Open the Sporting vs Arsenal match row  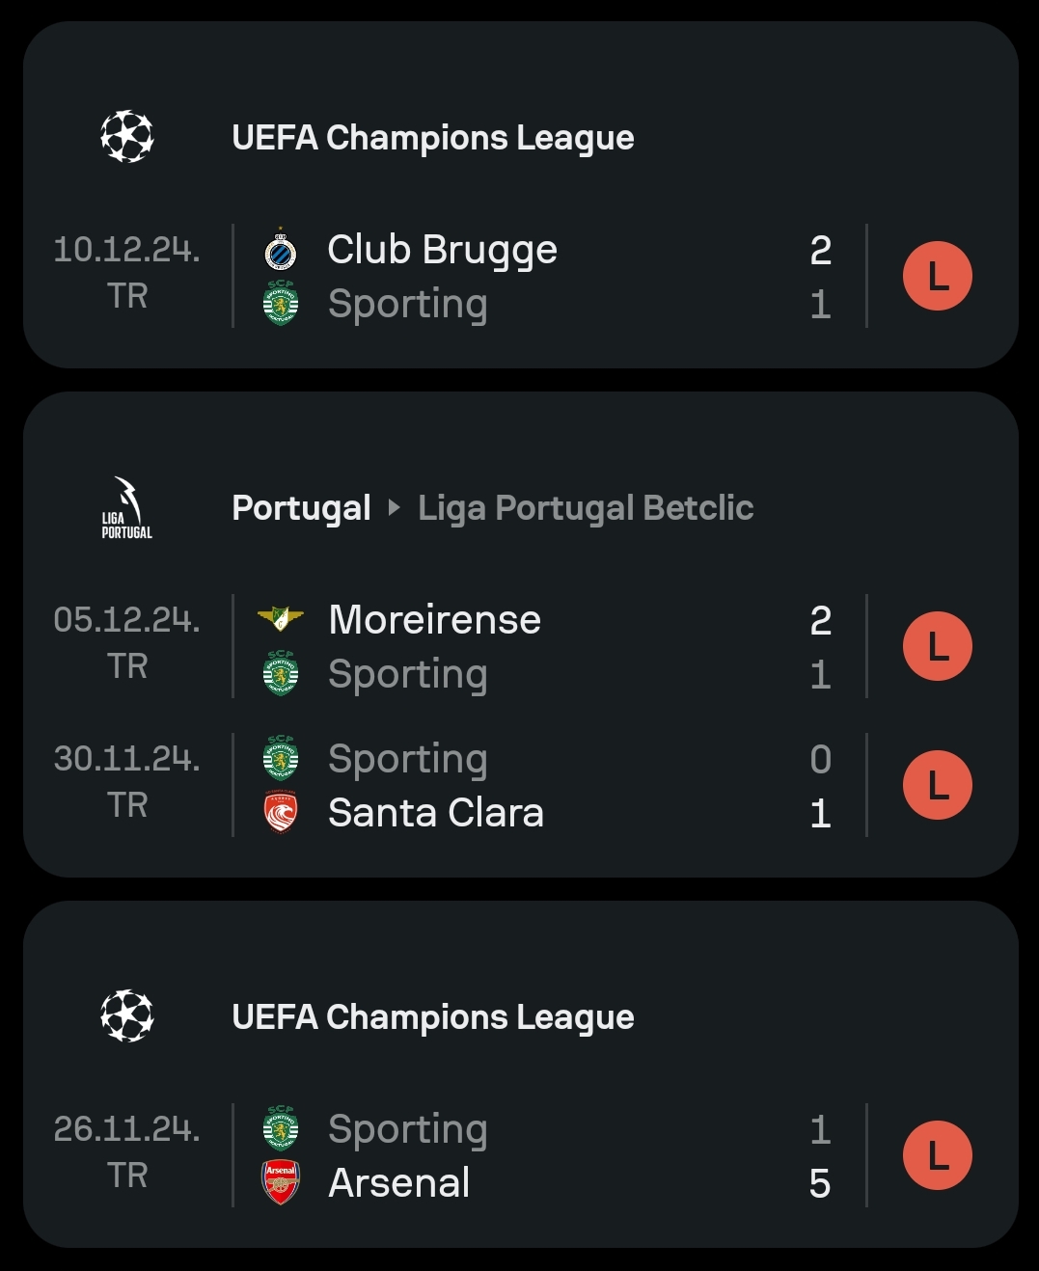pos(521,1155)
